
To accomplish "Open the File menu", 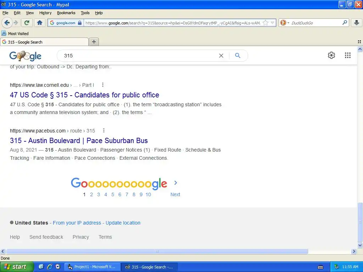I will click(5, 13).
